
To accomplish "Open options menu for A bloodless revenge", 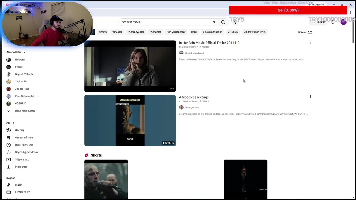I will 310,97.
